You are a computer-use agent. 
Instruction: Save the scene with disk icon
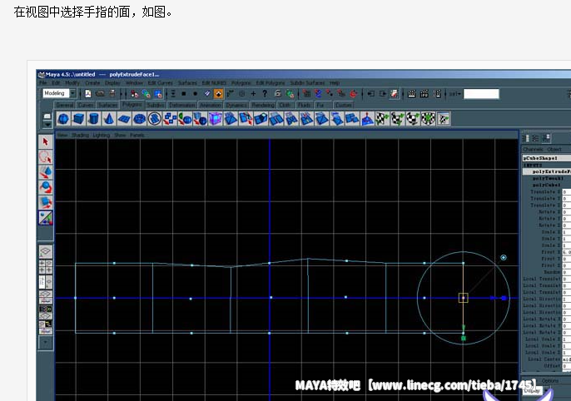coord(112,94)
